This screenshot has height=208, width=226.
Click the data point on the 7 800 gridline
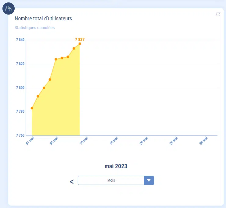point(44,88)
